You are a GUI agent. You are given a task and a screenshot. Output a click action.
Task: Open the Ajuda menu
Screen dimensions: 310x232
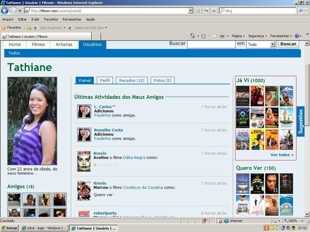point(90,19)
